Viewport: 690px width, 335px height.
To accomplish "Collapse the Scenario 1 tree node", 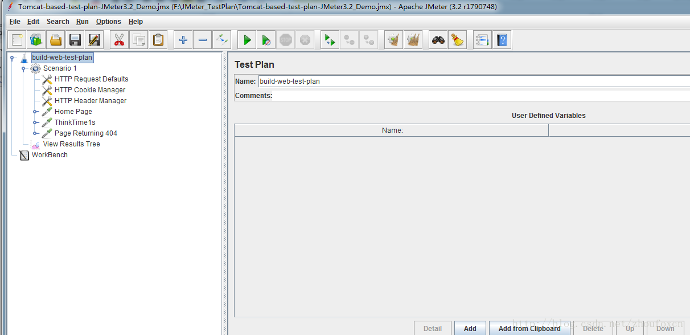I will pyautogui.click(x=23, y=68).
